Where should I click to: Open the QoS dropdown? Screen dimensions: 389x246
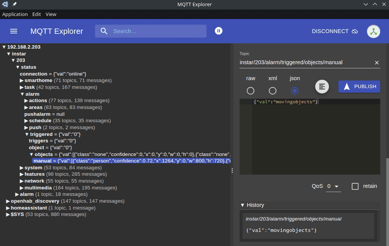point(333,186)
